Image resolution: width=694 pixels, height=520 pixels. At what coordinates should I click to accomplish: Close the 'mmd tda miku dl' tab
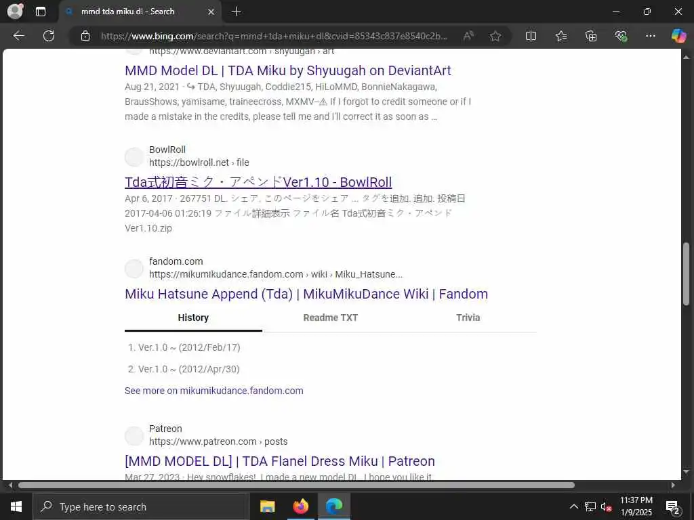[211, 12]
